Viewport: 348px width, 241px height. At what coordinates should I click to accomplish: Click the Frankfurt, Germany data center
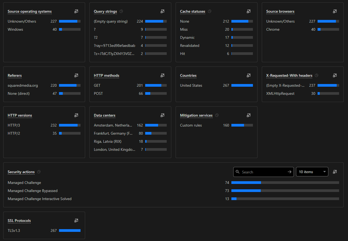(x=130, y=133)
